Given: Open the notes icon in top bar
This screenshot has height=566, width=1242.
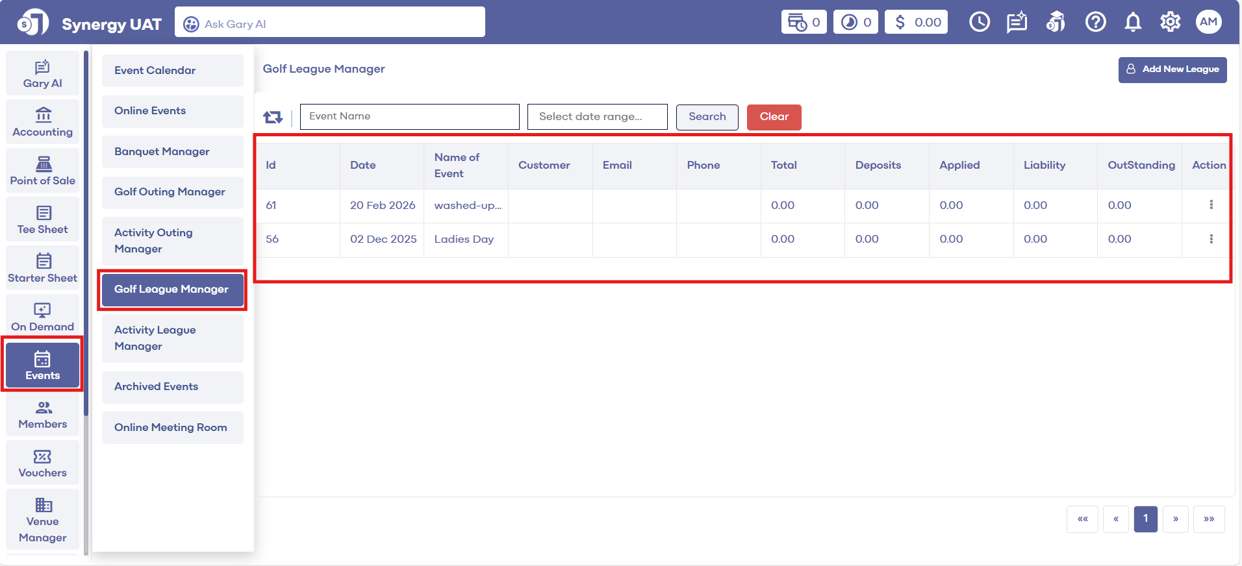Looking at the screenshot, I should 1017,22.
